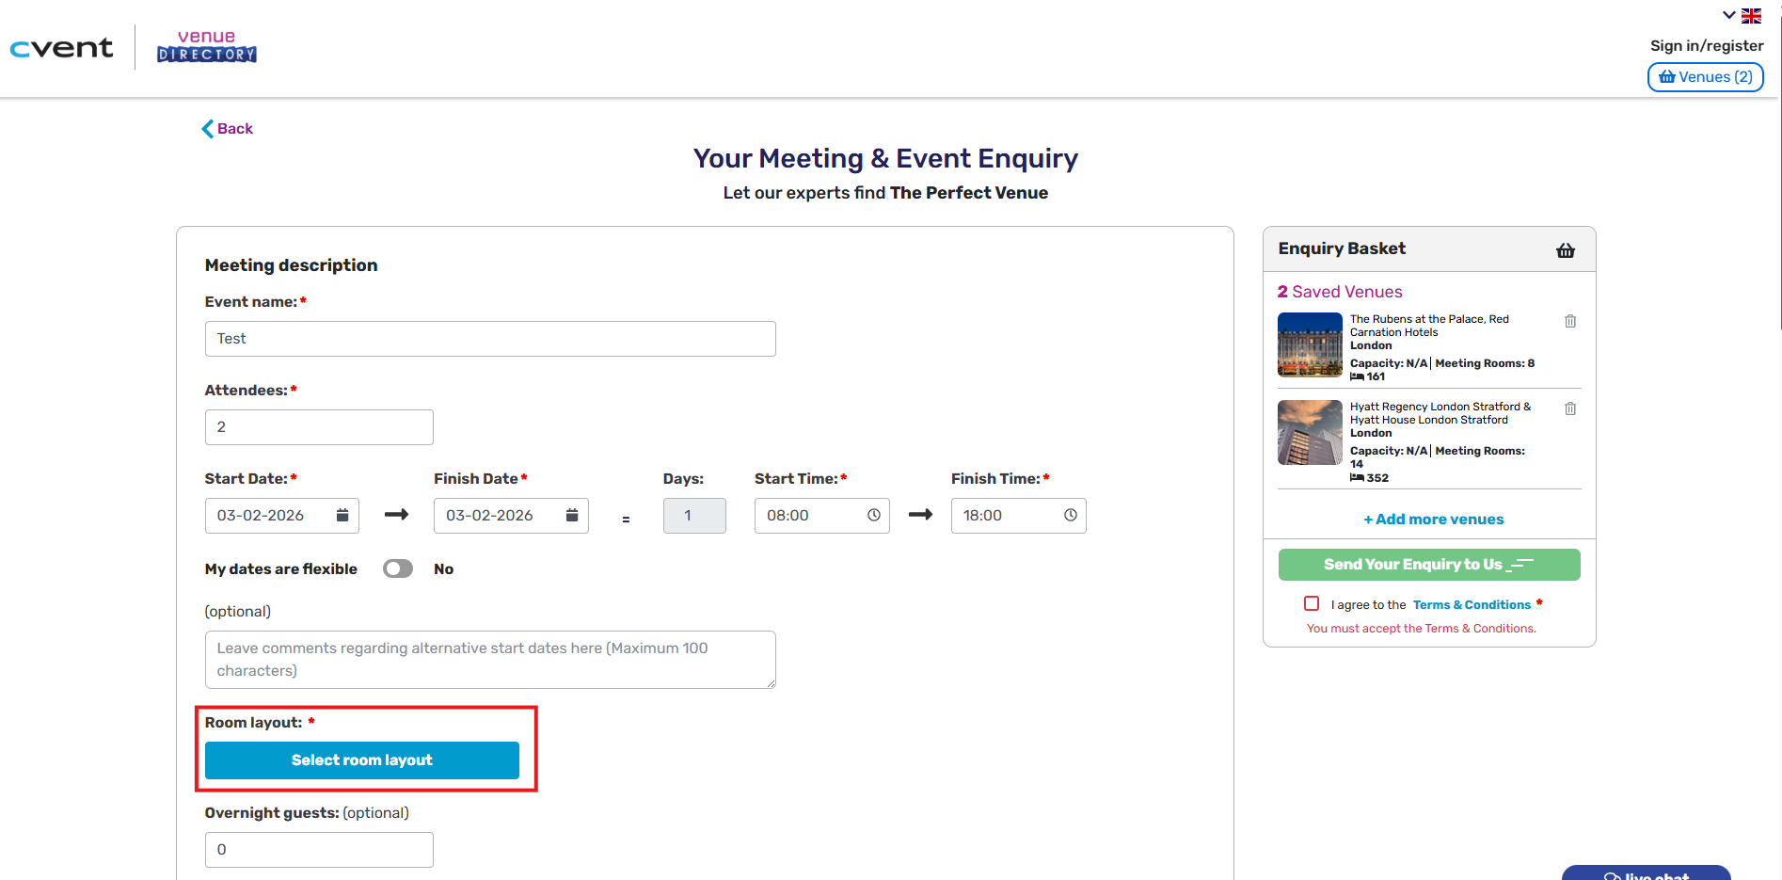
Task: Delete The Rubens at the Palace venue
Action: [1570, 321]
